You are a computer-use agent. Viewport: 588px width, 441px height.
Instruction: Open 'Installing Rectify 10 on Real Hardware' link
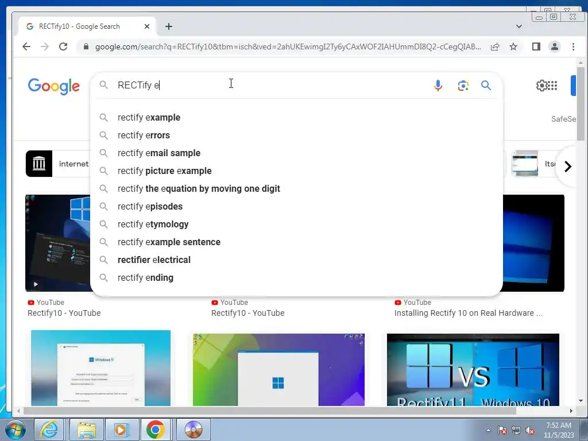point(469,313)
